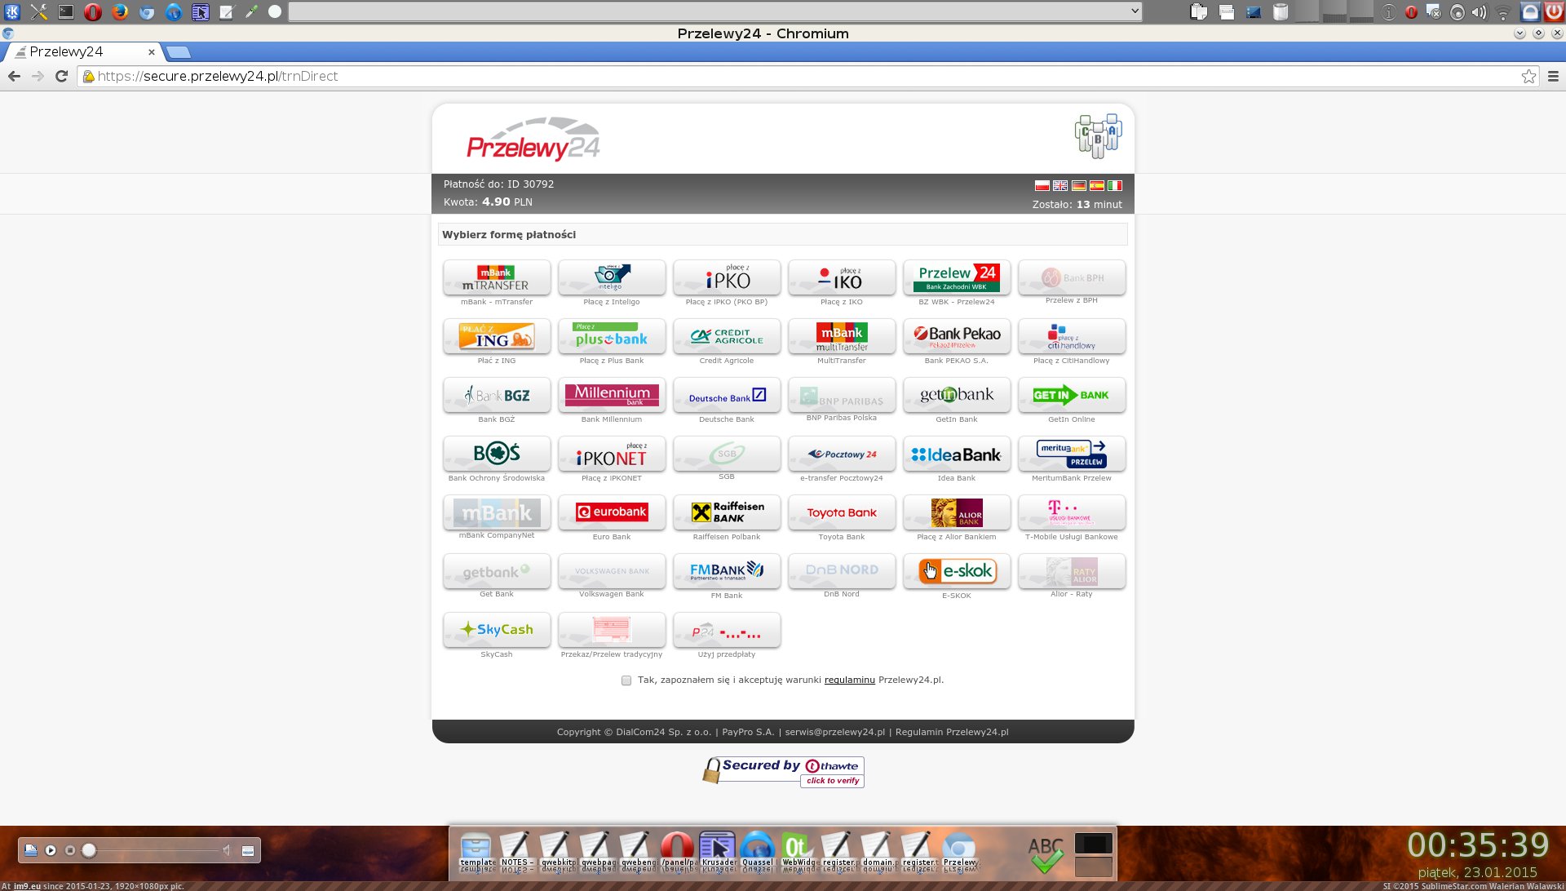The width and height of the screenshot is (1566, 891).
Task: Choose the Płacę z Inteligo payment method
Action: [x=611, y=278]
